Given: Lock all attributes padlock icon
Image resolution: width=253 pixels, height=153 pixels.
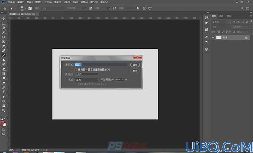Looking at the screenshot, I should pos(234,32).
